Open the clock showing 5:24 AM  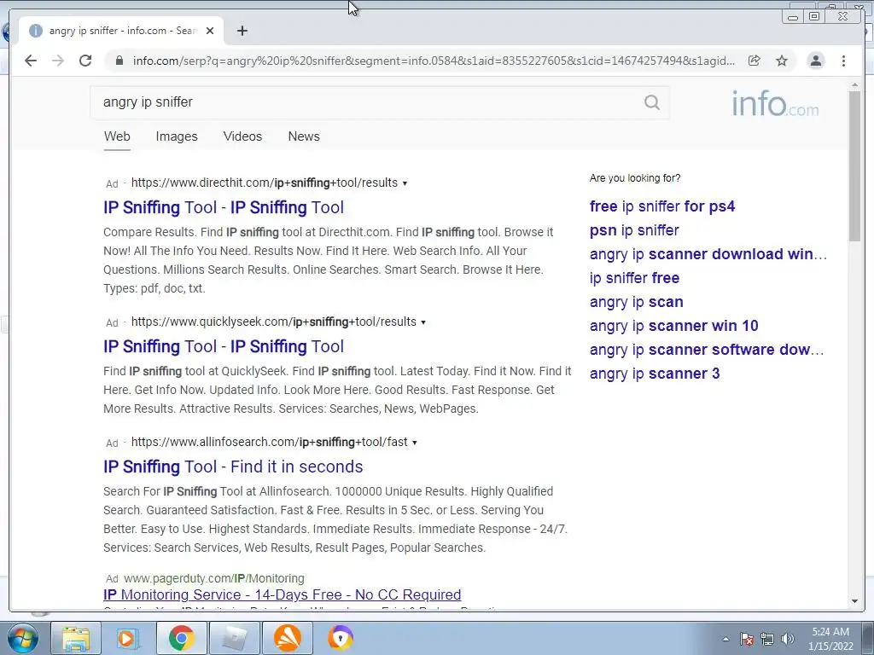[x=830, y=639]
